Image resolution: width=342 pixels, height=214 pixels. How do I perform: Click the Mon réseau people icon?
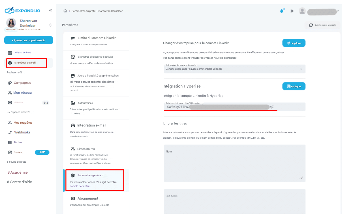click(x=10, y=93)
